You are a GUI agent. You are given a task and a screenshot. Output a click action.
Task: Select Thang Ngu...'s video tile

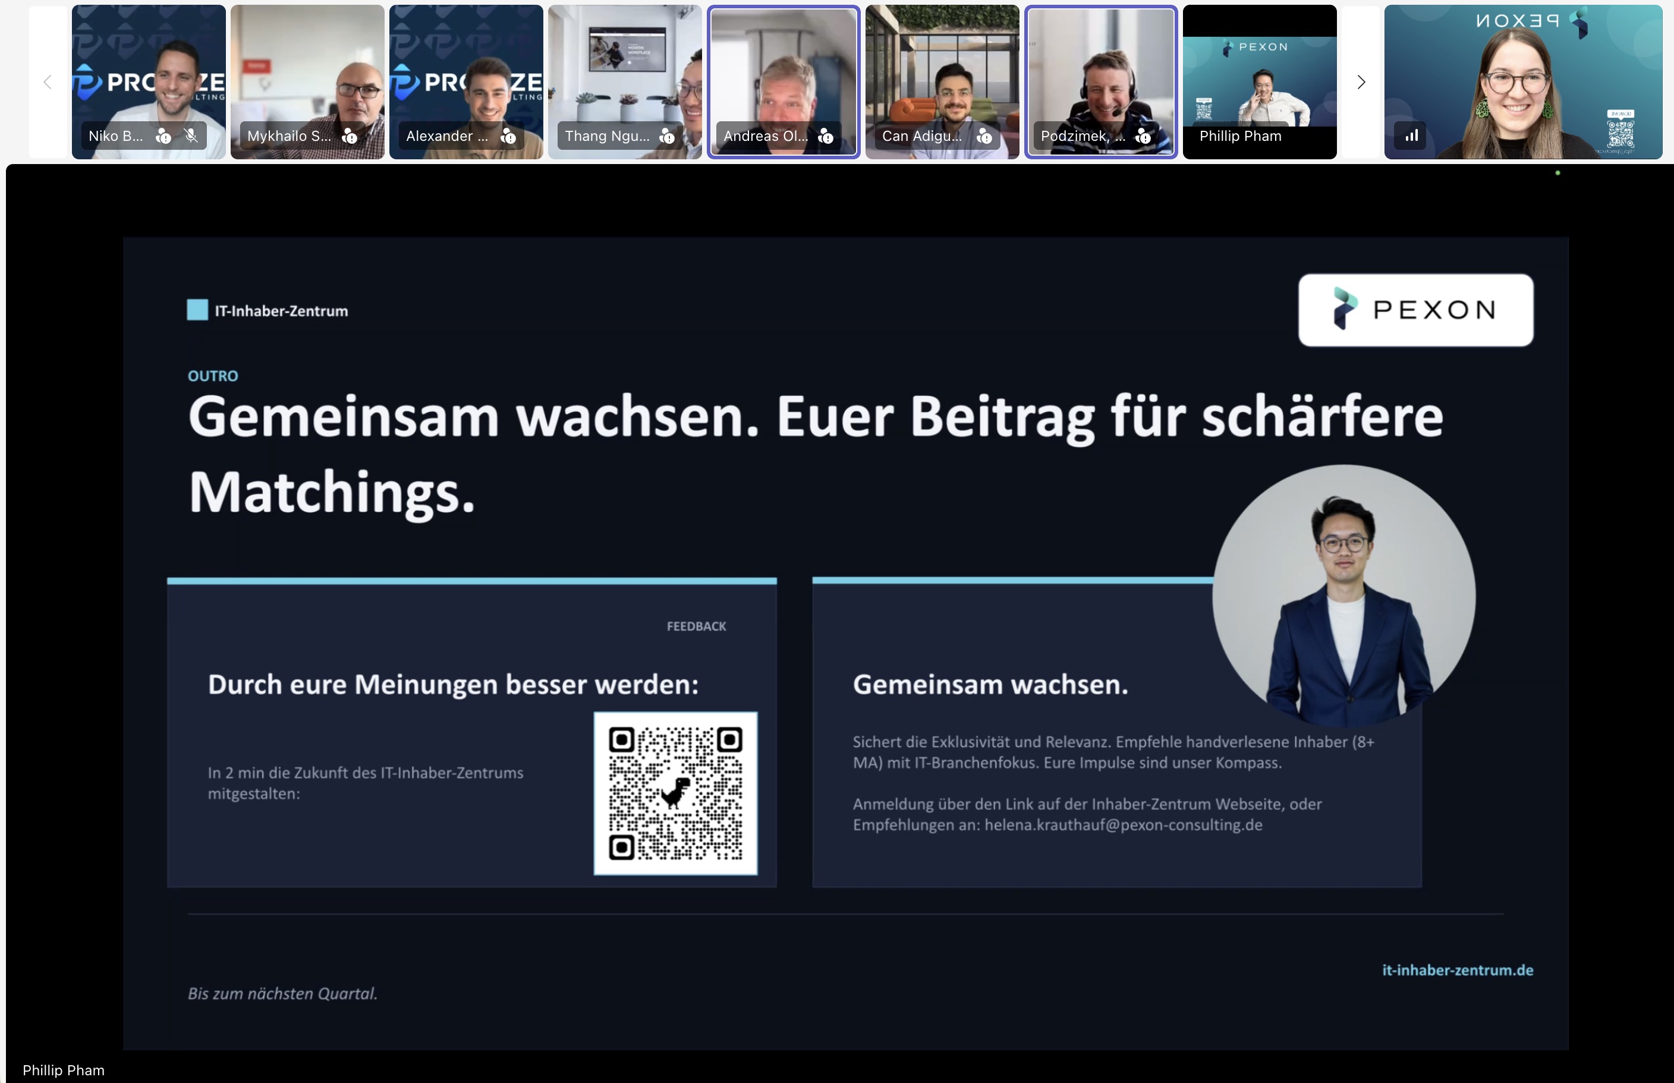coord(625,82)
